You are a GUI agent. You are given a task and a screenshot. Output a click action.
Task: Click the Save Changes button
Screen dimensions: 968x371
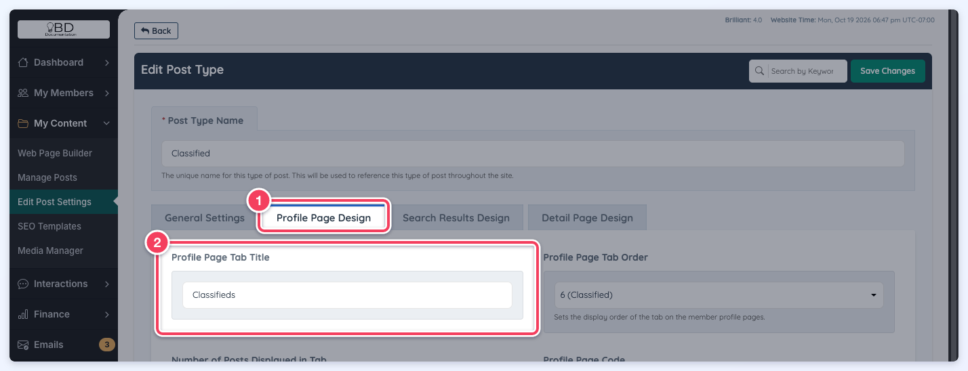click(887, 71)
